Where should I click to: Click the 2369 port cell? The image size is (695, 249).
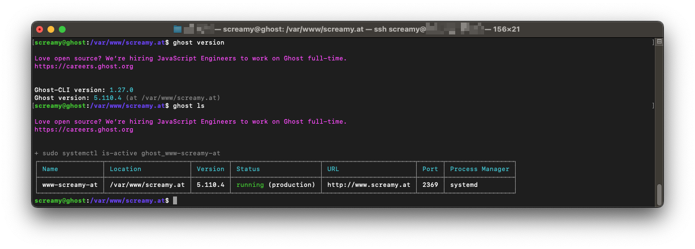[430, 185]
